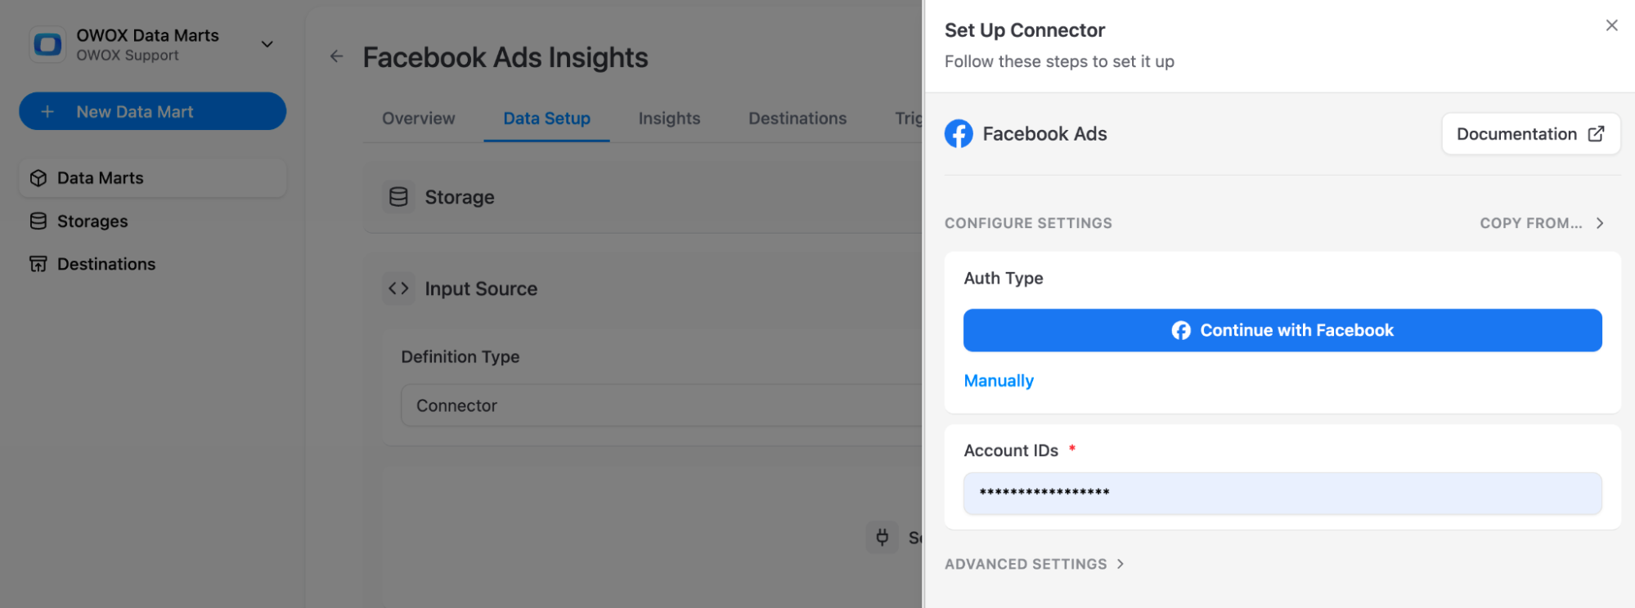Click the Storage database icon
This screenshot has height=608, width=1635.
(x=398, y=197)
